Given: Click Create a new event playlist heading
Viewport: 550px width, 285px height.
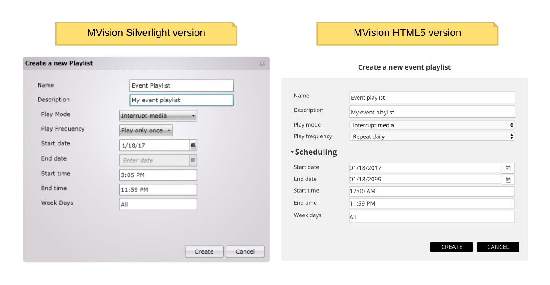Looking at the screenshot, I should [404, 67].
